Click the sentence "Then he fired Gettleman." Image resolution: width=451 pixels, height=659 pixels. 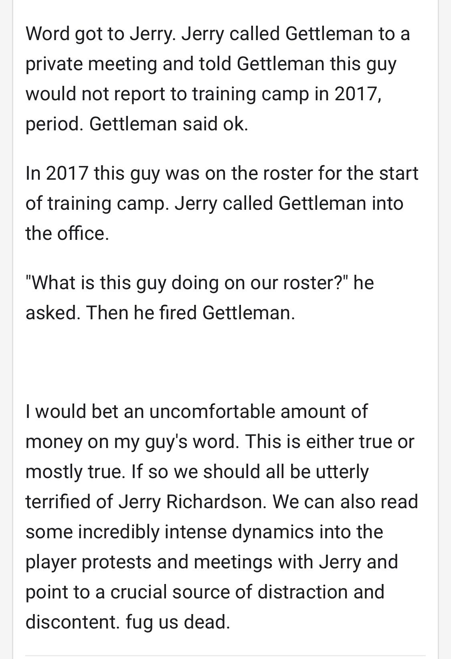coord(190,313)
